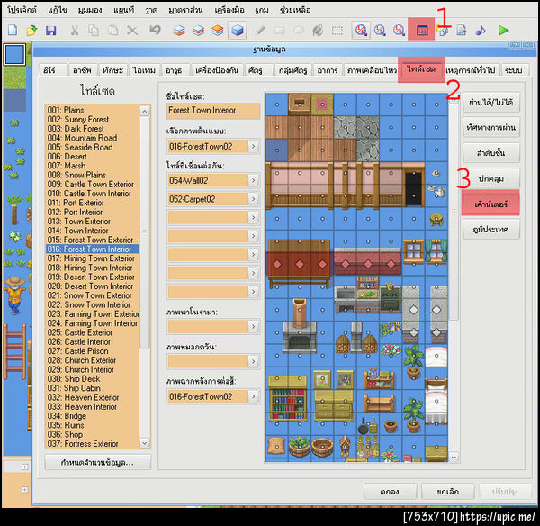Open picker next to 052-Carpet02 autotile

coord(254,199)
